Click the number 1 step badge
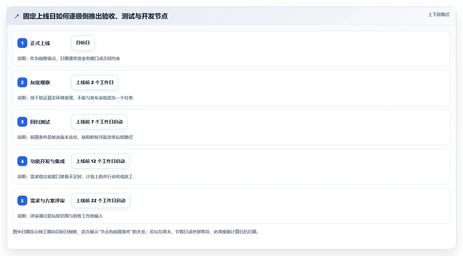The height and width of the screenshot is (256, 463). click(22, 43)
